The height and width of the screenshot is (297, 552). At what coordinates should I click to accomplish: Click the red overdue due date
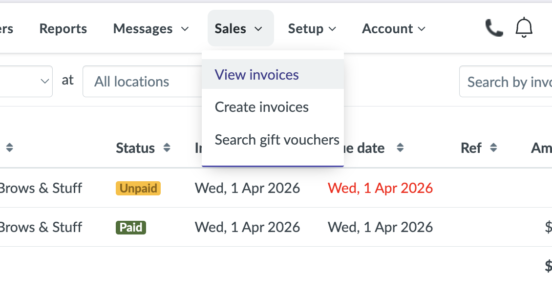[x=380, y=188]
